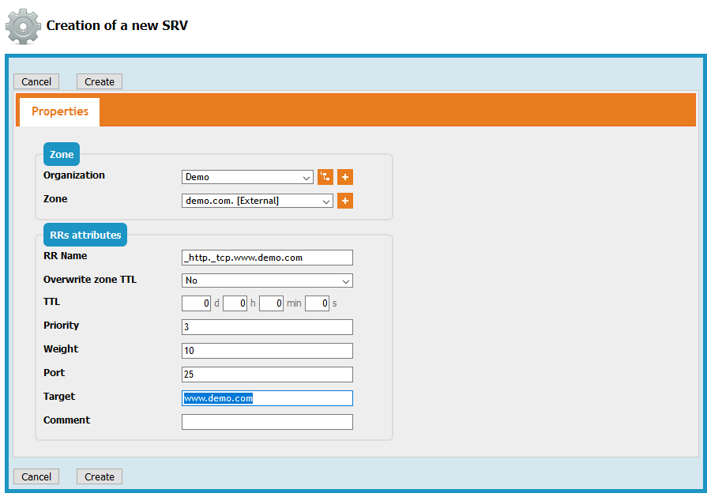Open the Overwrite zone TTL dropdown
Viewport: 707px width, 497px height.
(267, 281)
